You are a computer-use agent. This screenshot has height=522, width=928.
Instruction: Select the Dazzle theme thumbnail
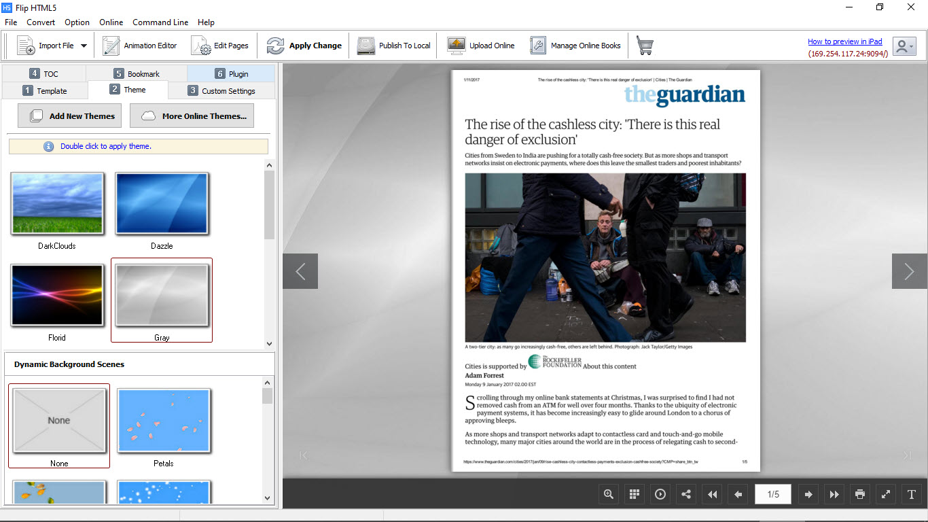(x=162, y=204)
